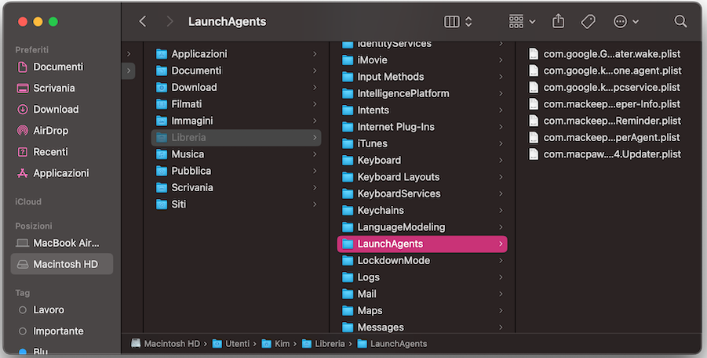707x358 pixels.
Task: Click the Tag icon in the toolbar
Action: coord(588,21)
